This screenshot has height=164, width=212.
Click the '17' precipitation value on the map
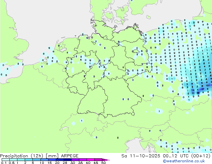coord(203,89)
